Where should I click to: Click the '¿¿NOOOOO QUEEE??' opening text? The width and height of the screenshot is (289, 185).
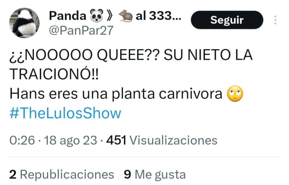[x=84, y=55]
